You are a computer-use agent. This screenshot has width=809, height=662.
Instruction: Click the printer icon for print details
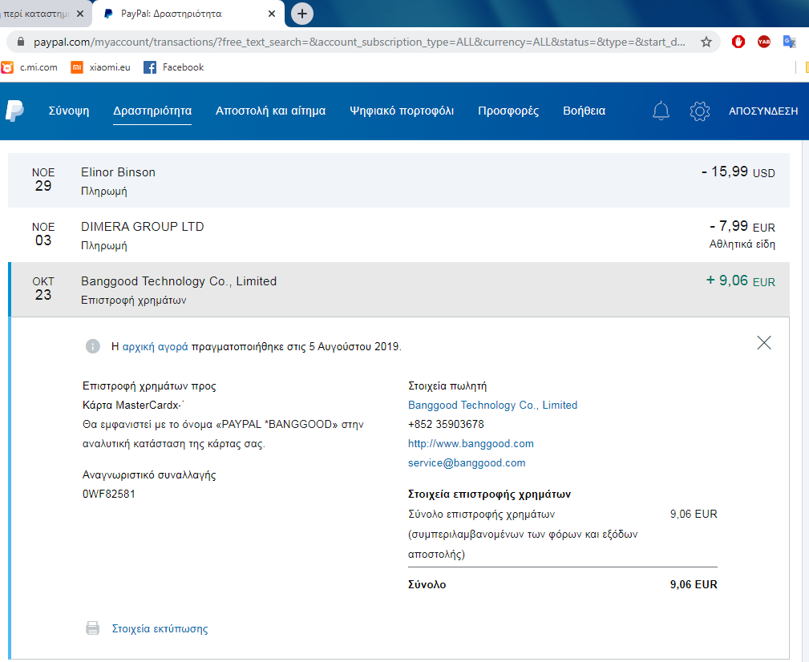click(x=93, y=628)
